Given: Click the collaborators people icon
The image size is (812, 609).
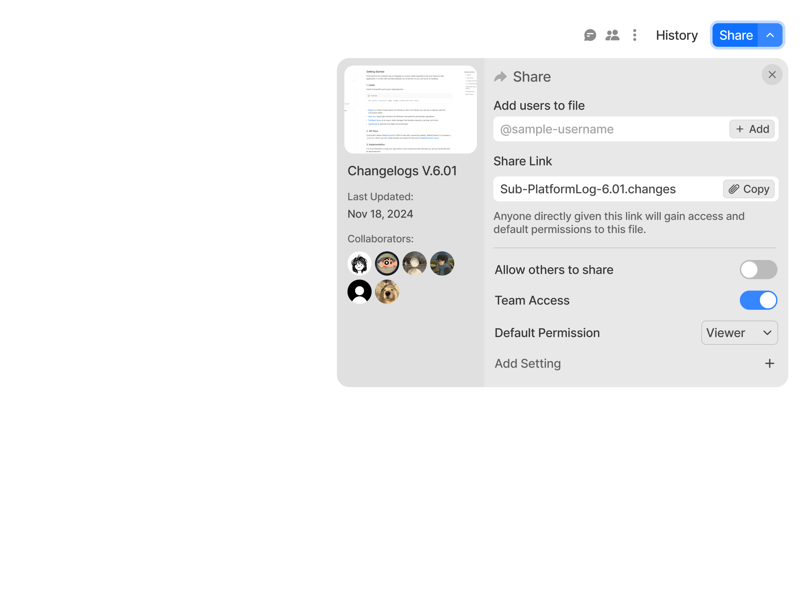Looking at the screenshot, I should coord(612,35).
